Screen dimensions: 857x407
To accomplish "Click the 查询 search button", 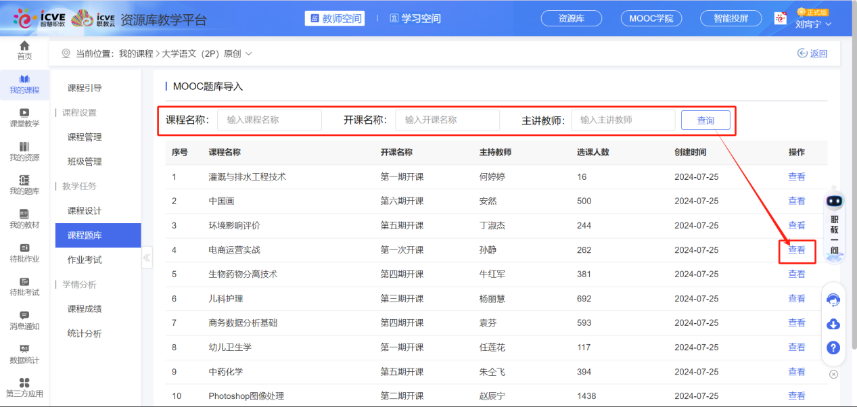I will click(705, 120).
